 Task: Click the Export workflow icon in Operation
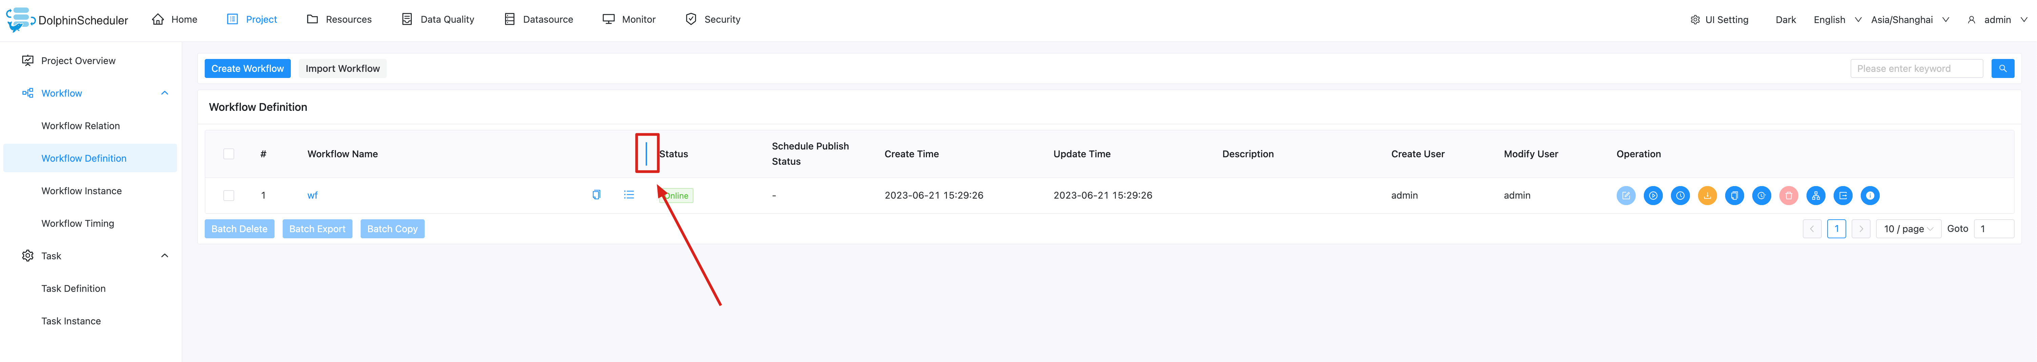(1842, 195)
